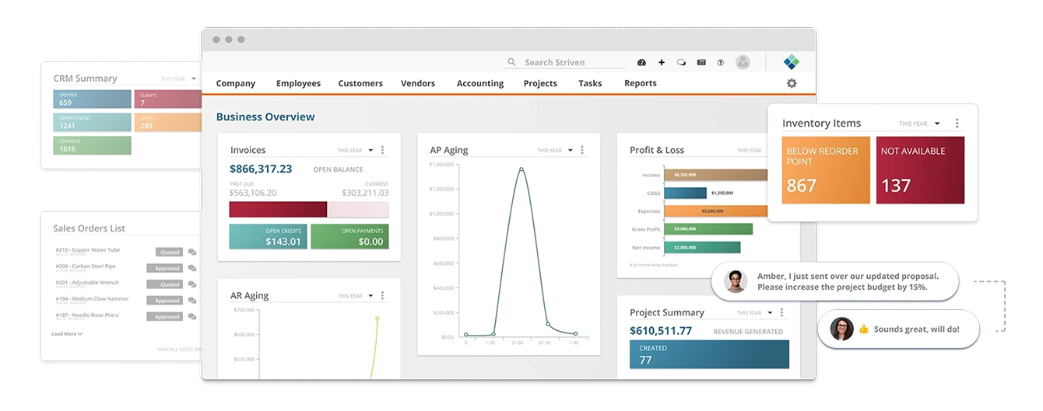Open the Projects menu
Viewport: 1043px width, 411px height.
[540, 83]
